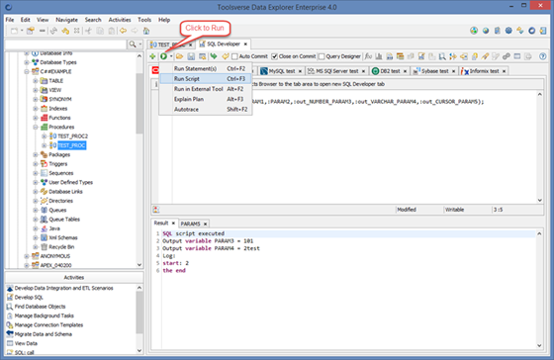Switch to the DB2 test tab
Image resolution: width=554 pixels, height=360 pixels.
point(390,71)
